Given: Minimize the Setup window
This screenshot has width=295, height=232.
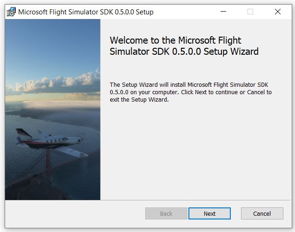Looking at the screenshot, I should [223, 12].
